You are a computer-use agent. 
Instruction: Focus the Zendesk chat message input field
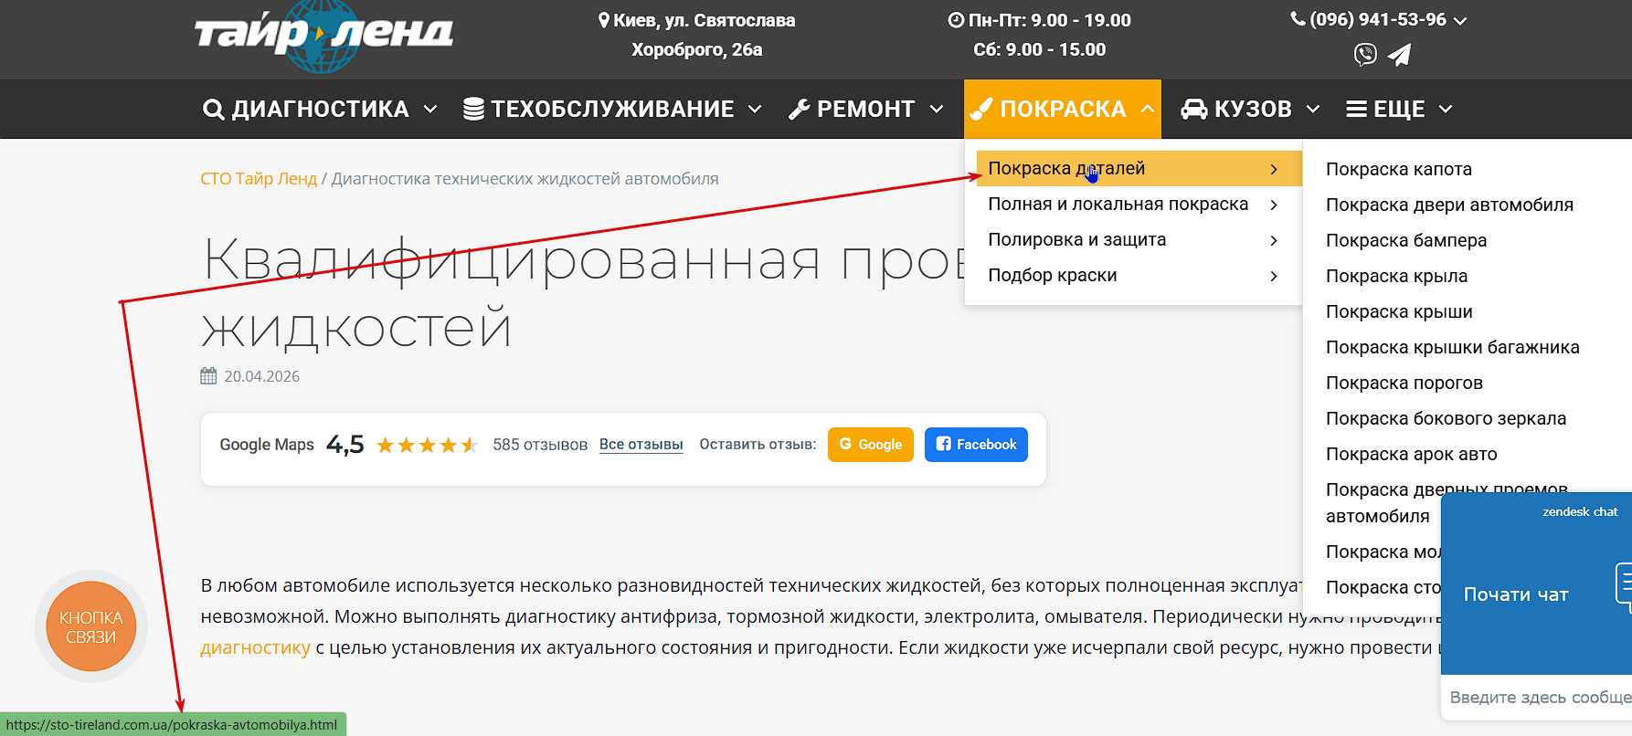tap(1538, 698)
